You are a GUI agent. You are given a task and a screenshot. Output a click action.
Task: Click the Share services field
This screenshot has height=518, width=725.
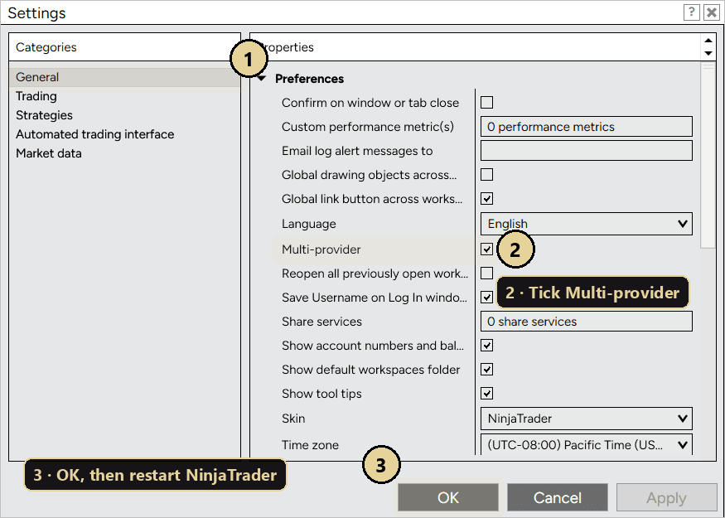tap(587, 322)
